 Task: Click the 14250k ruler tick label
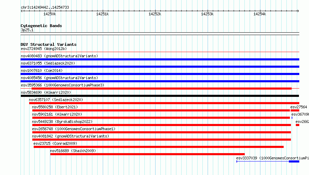pyautogui.click(x=50, y=14)
